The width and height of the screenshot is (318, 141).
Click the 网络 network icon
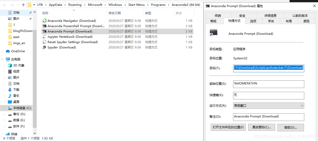tap(8, 134)
